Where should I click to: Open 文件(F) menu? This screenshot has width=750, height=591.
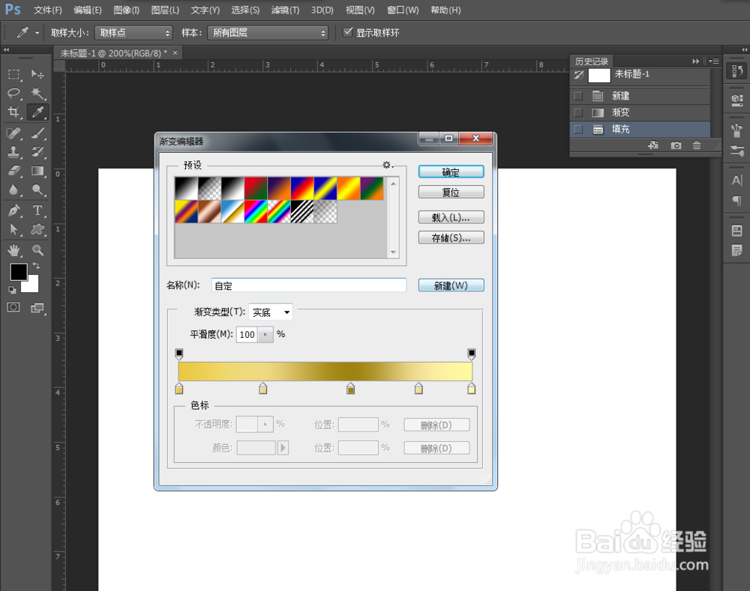coord(48,10)
